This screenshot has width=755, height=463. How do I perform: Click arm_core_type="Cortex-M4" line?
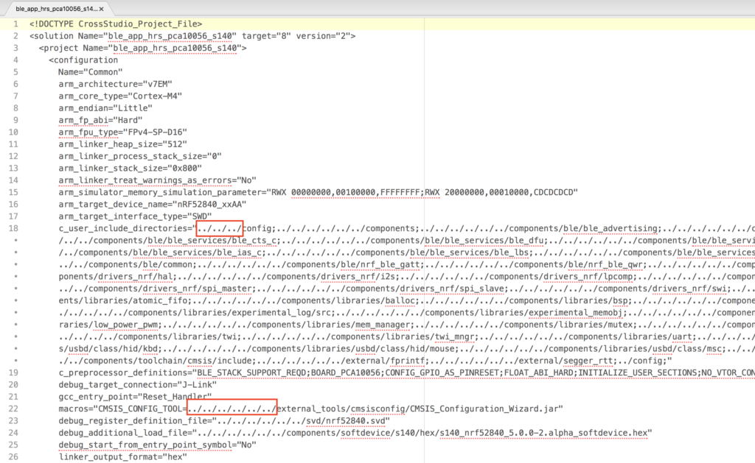(120, 96)
